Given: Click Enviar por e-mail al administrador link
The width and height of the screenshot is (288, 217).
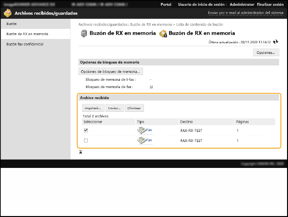Looking at the screenshot, I should point(246,13).
